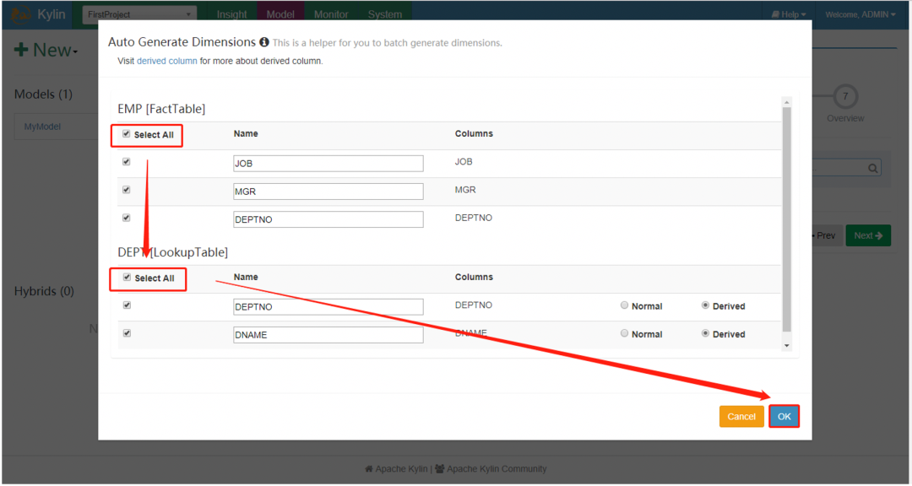Click the Prev wizard button

point(825,235)
